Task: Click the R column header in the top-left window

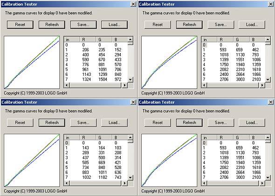Action: 88,40
